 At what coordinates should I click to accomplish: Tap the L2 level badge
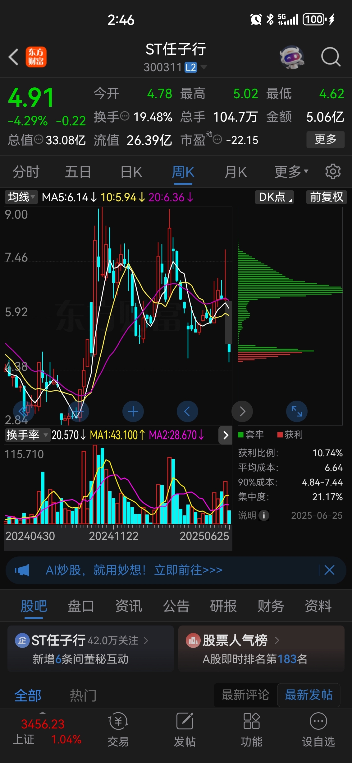191,67
